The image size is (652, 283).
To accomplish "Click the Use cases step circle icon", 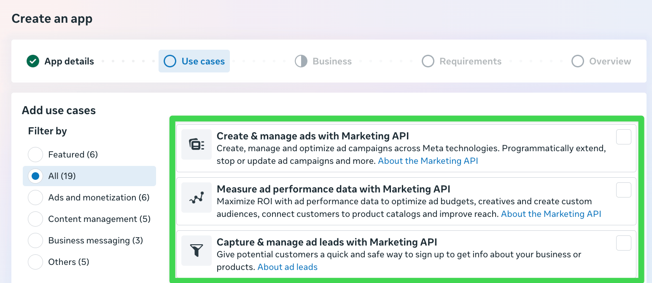I will tap(170, 61).
